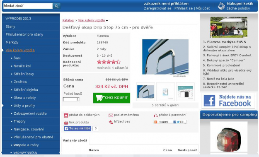Click 5 obrázků v galerii text
This screenshot has height=157, width=259.
tap(165, 105)
